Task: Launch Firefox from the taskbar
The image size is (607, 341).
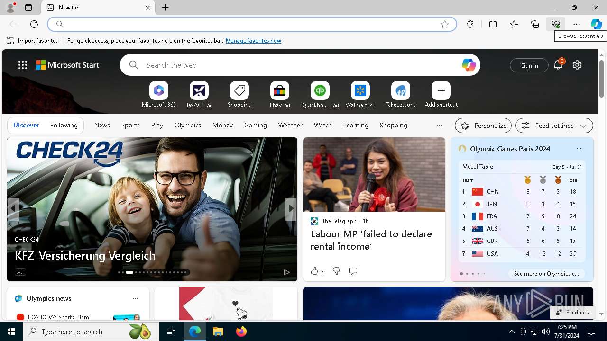Action: (241, 332)
